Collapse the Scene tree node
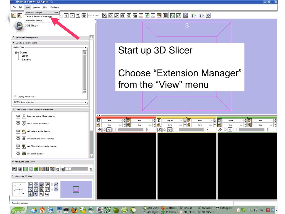 [x=16, y=52]
